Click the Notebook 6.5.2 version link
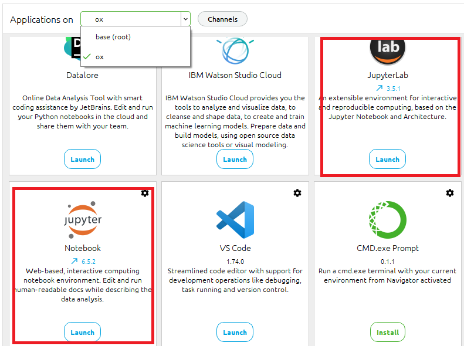 tap(89, 262)
